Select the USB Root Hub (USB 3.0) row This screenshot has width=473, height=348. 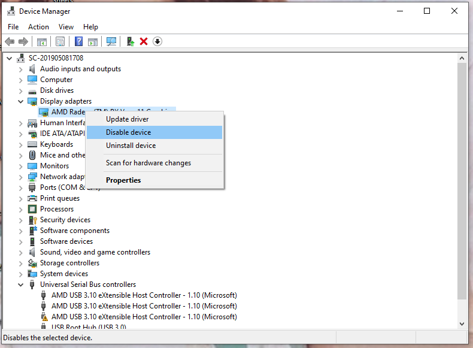(89, 326)
